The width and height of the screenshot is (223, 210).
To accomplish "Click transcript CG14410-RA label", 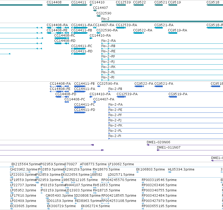I will point(100,36).
